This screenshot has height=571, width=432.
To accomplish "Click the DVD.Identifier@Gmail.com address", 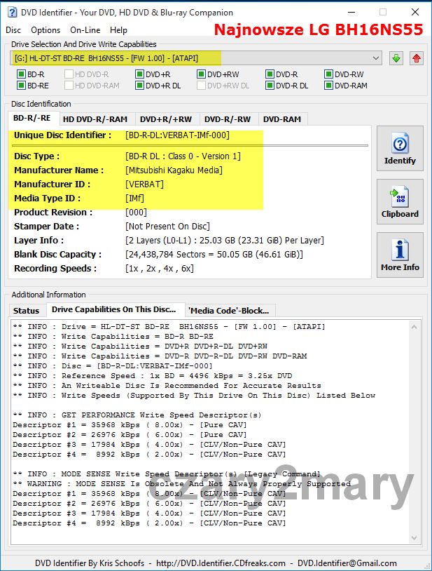I will click(x=347, y=563).
